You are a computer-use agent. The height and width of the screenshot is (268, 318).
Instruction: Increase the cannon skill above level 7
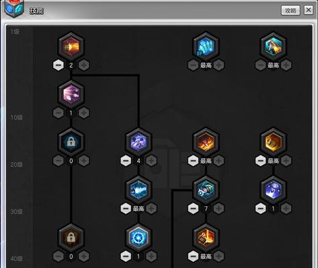pyautogui.click(x=219, y=208)
